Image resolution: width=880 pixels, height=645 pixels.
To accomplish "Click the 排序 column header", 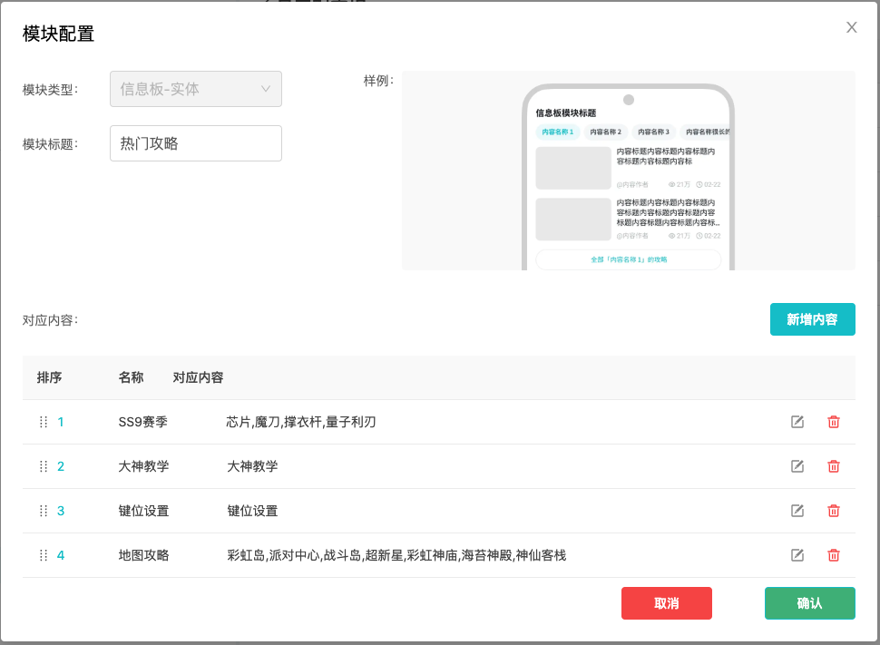I will 50,377.
